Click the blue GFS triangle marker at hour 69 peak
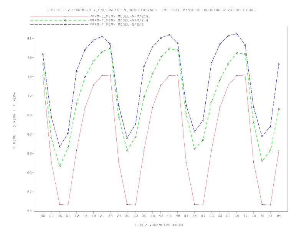The image size is (304, 235). 236,33
